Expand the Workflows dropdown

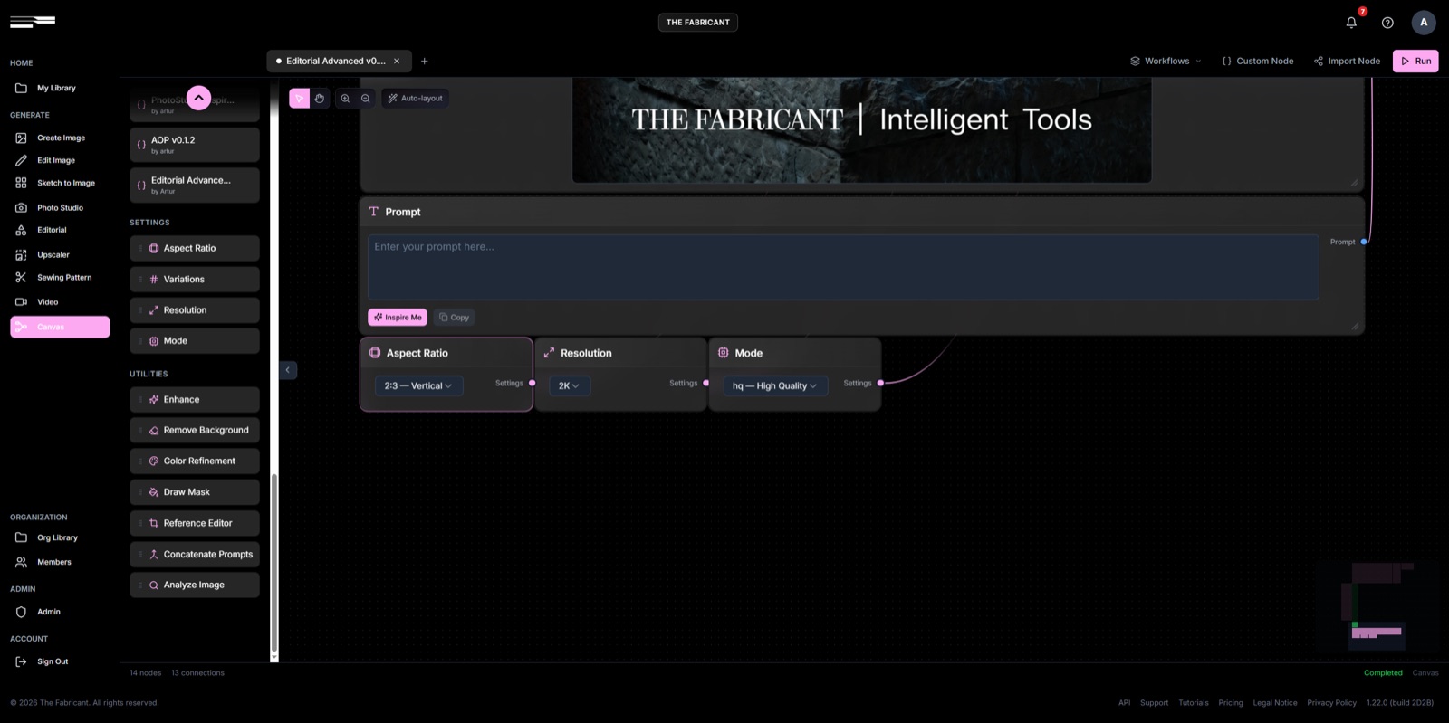point(1166,62)
